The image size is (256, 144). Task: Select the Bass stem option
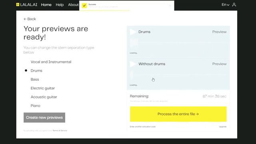(35, 79)
